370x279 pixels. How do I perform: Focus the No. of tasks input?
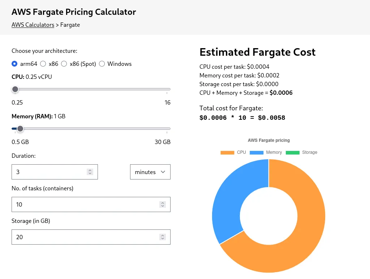click(x=91, y=204)
